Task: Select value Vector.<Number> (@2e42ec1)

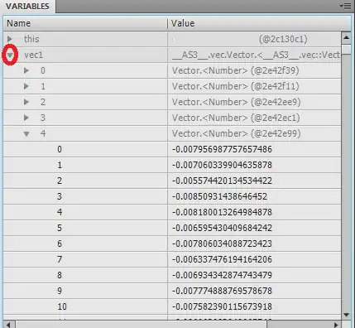Action: tap(236, 118)
